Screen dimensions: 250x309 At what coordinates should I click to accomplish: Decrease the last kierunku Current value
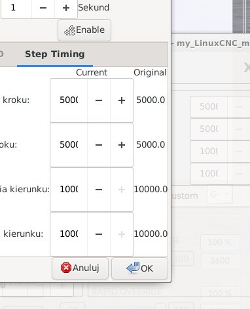click(99, 234)
